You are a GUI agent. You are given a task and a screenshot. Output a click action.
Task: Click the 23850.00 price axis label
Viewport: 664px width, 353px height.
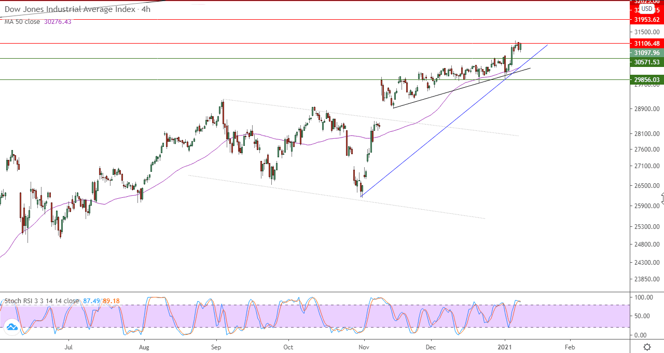pyautogui.click(x=646, y=279)
